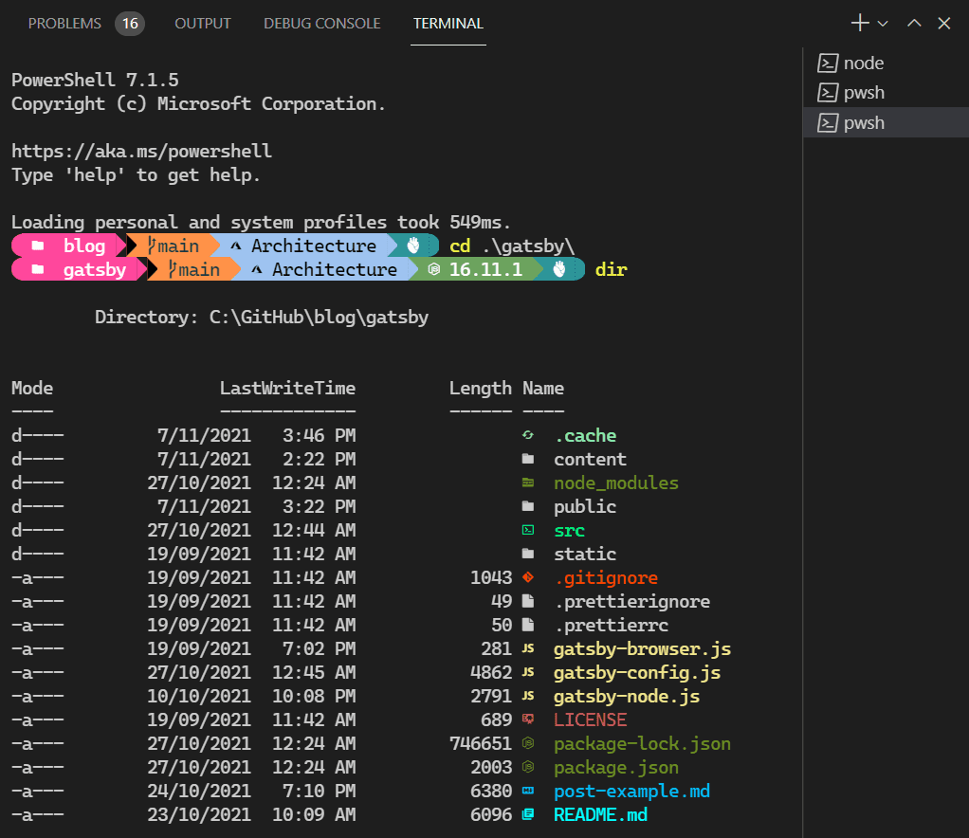Switch to the Debug Console tab
This screenshot has height=838, width=969.
click(x=322, y=24)
